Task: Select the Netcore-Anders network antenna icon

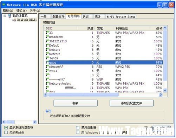Action: 47,83
